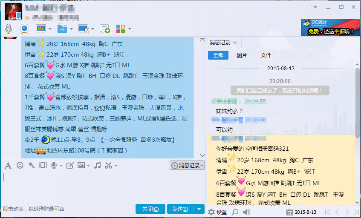Go to first history page
Image resolution: width=361 pixels, height=218 pixels.
coord(328,212)
